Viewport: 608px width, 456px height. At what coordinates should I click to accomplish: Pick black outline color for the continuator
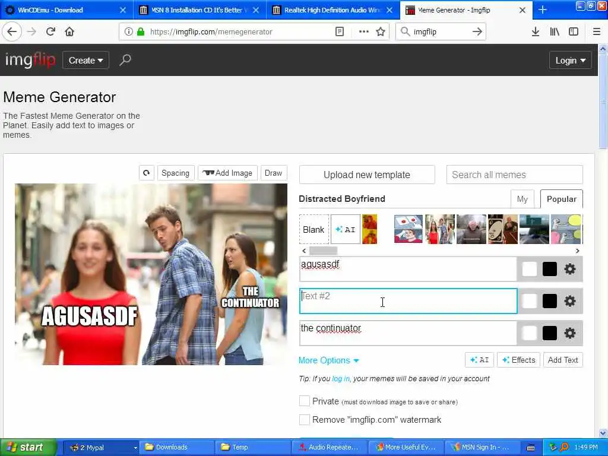[x=549, y=332]
